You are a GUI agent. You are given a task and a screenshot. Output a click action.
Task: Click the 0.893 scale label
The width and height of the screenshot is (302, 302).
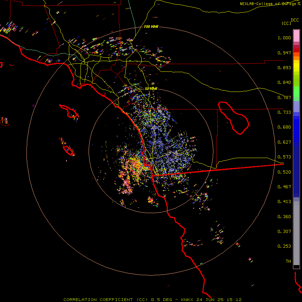tap(284, 67)
